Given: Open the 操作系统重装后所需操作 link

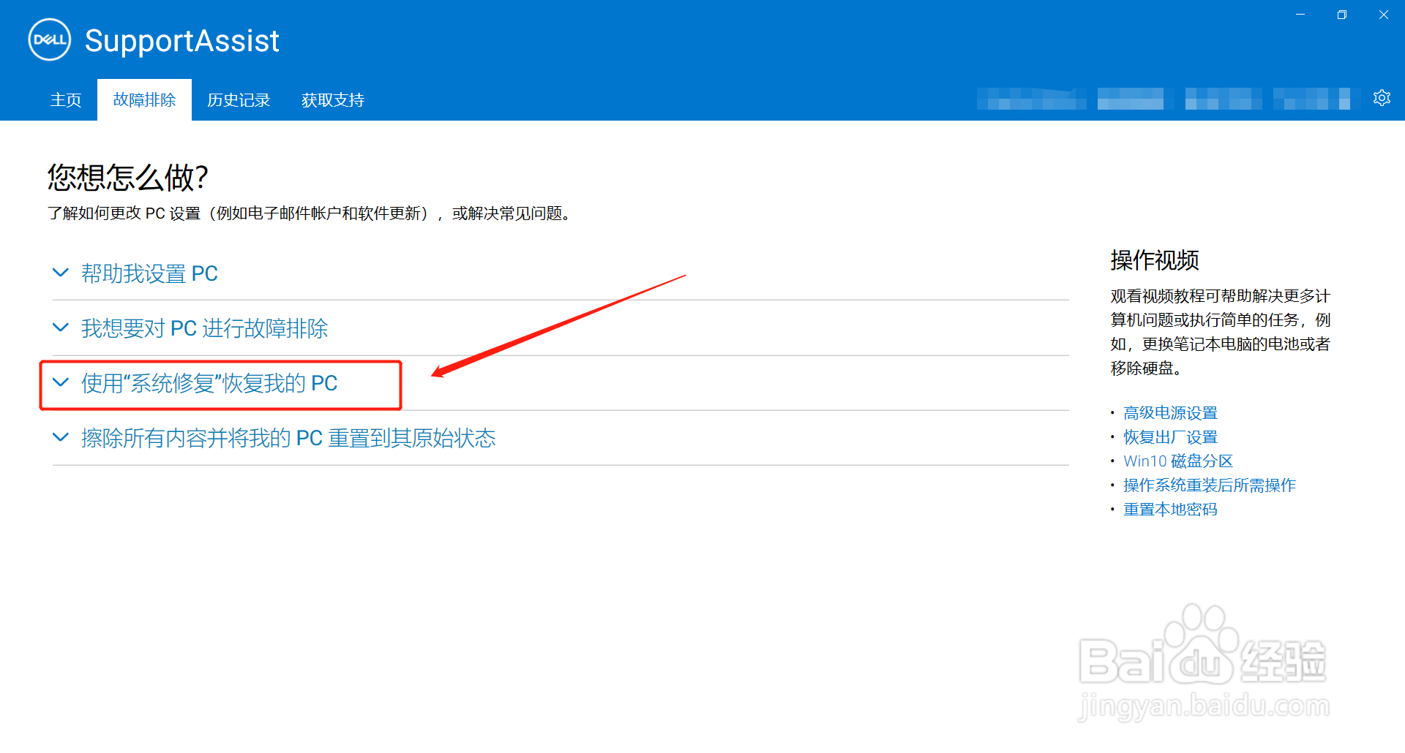Looking at the screenshot, I should point(1210,485).
